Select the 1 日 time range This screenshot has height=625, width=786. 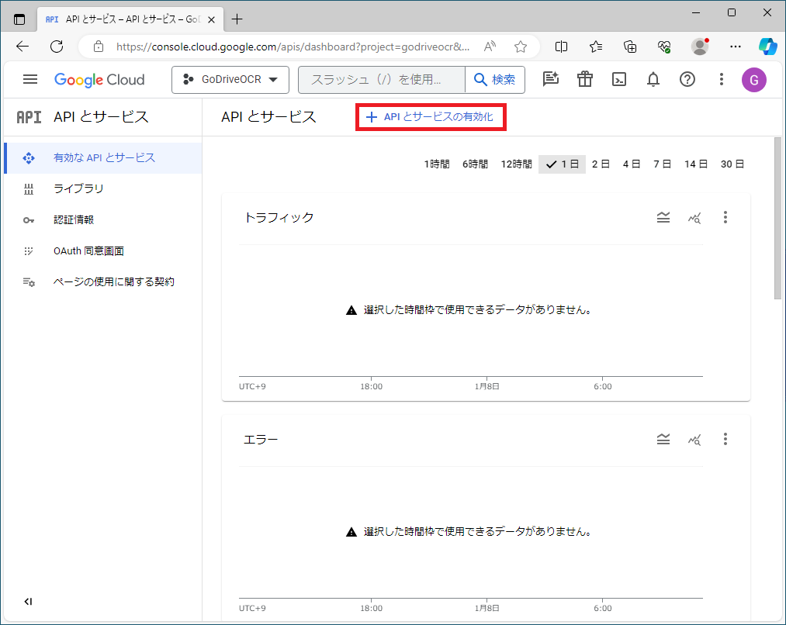tap(562, 164)
